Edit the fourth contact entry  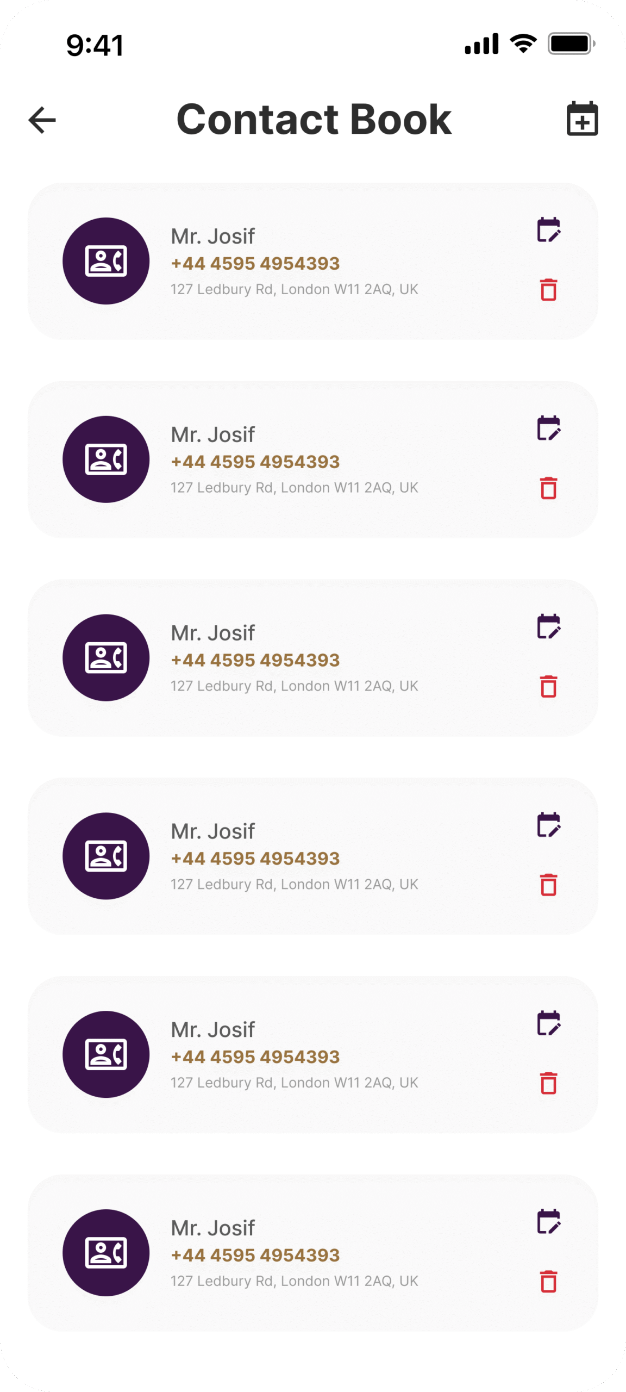[548, 825]
